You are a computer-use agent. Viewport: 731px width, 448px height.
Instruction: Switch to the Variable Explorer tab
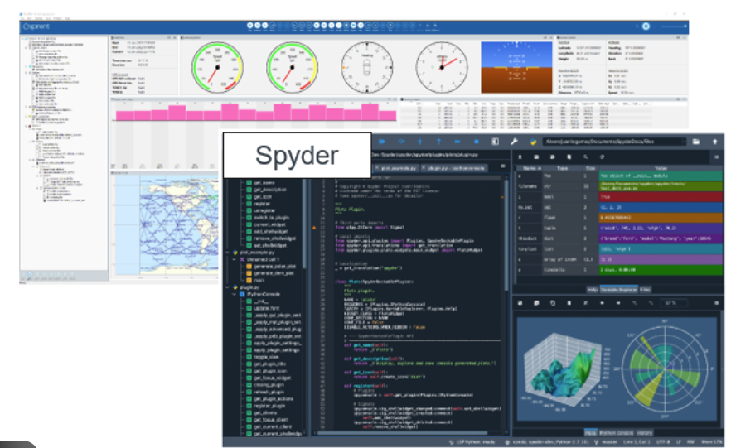617,291
